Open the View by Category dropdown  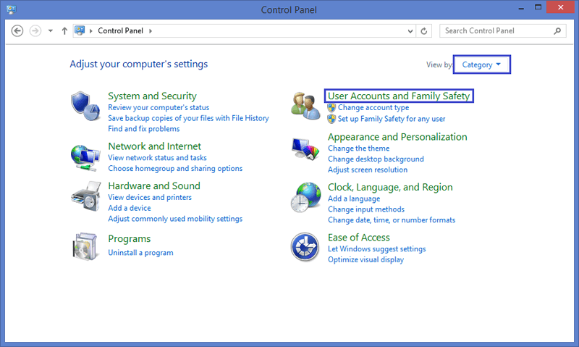(482, 64)
